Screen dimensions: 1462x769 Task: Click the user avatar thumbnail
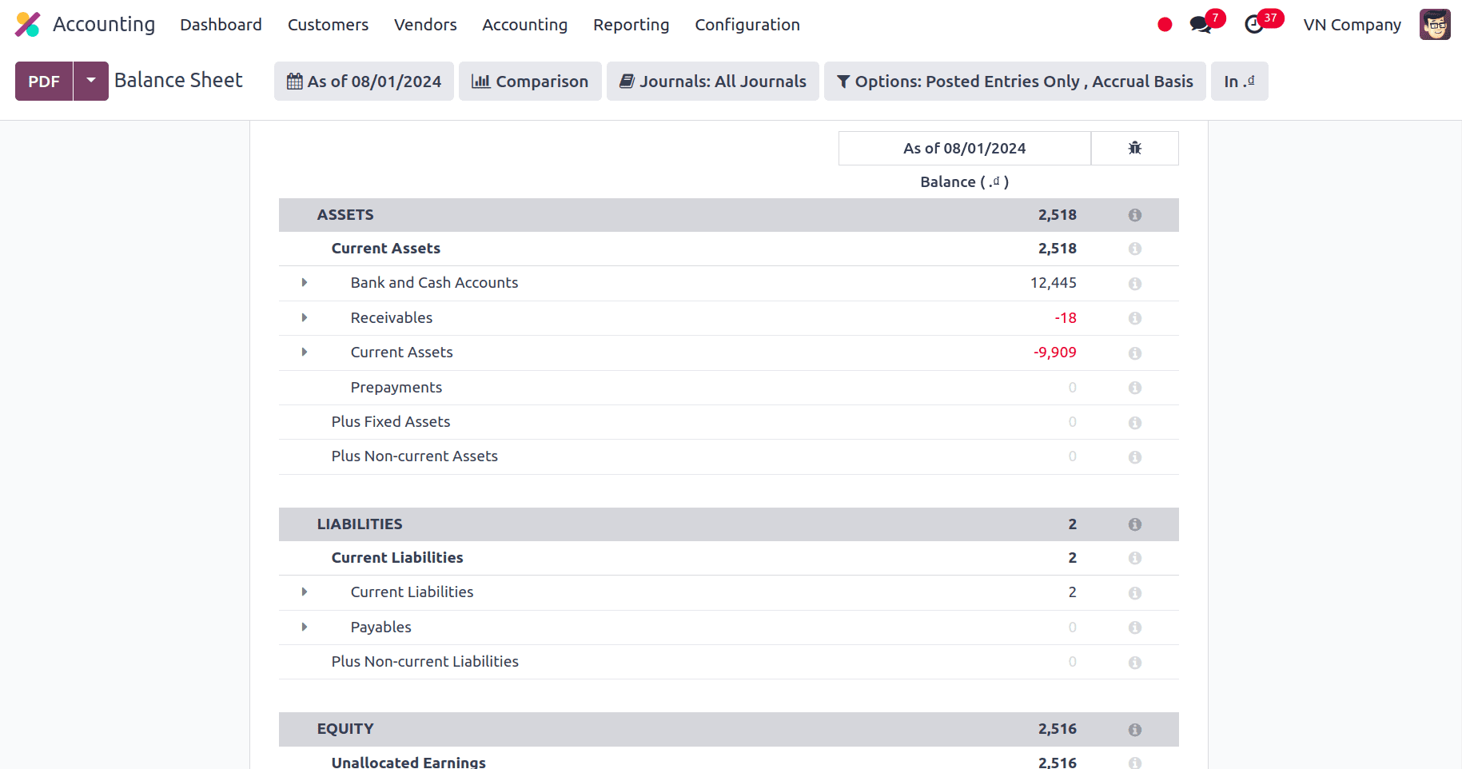point(1435,25)
